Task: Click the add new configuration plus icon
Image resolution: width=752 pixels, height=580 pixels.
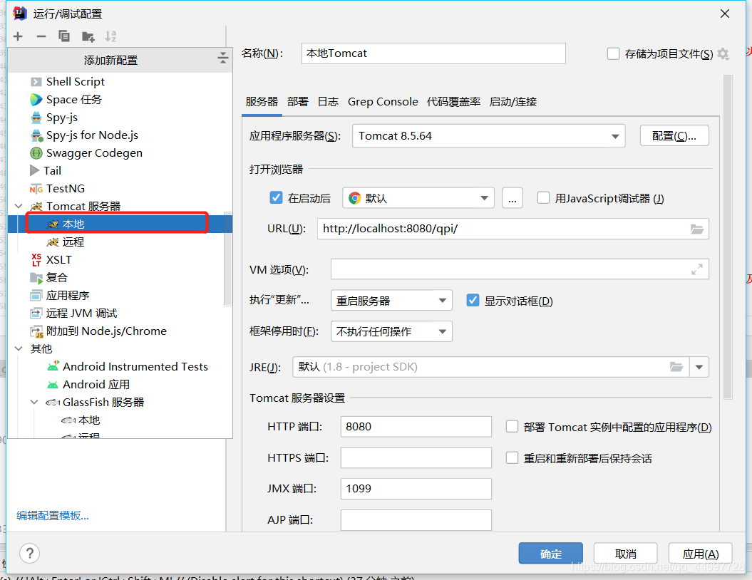Action: coord(18,36)
